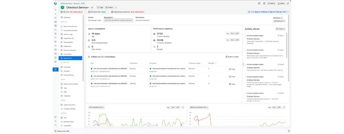Click the green Checkout Service hexagon icon

click(x=62, y=7)
